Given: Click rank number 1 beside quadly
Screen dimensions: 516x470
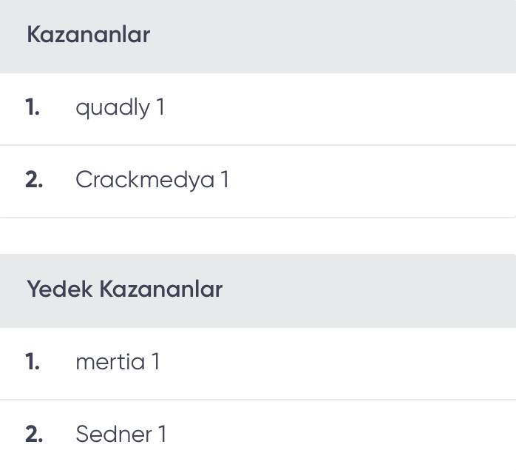Looking at the screenshot, I should tap(33, 107).
